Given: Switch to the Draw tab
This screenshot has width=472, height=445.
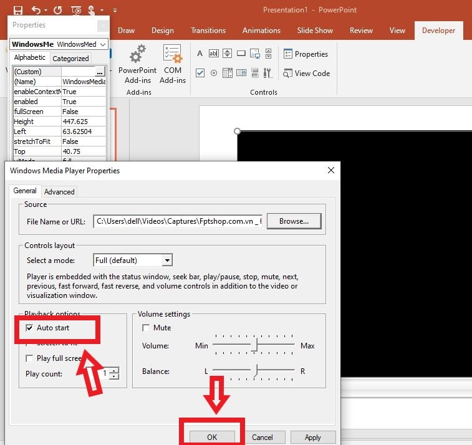Looking at the screenshot, I should point(126,31).
